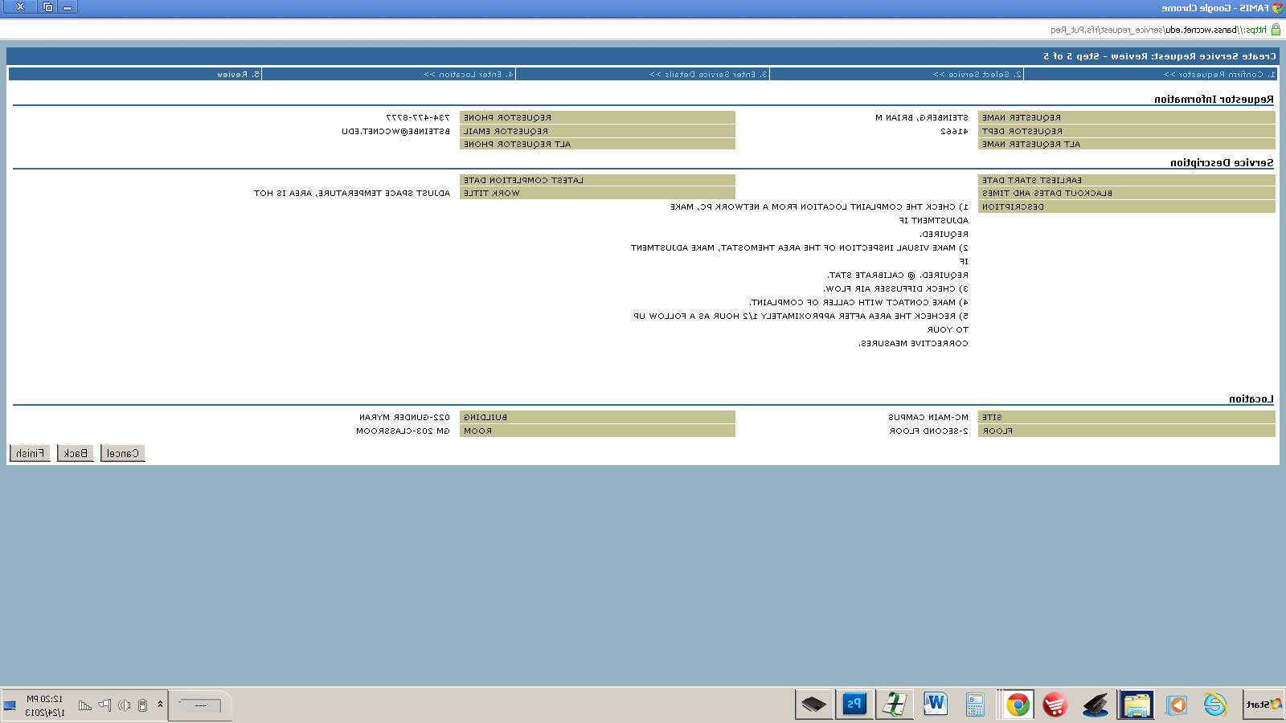Click the 2-SECOND FLOOR value
This screenshot has height=723, width=1286.
[929, 431]
